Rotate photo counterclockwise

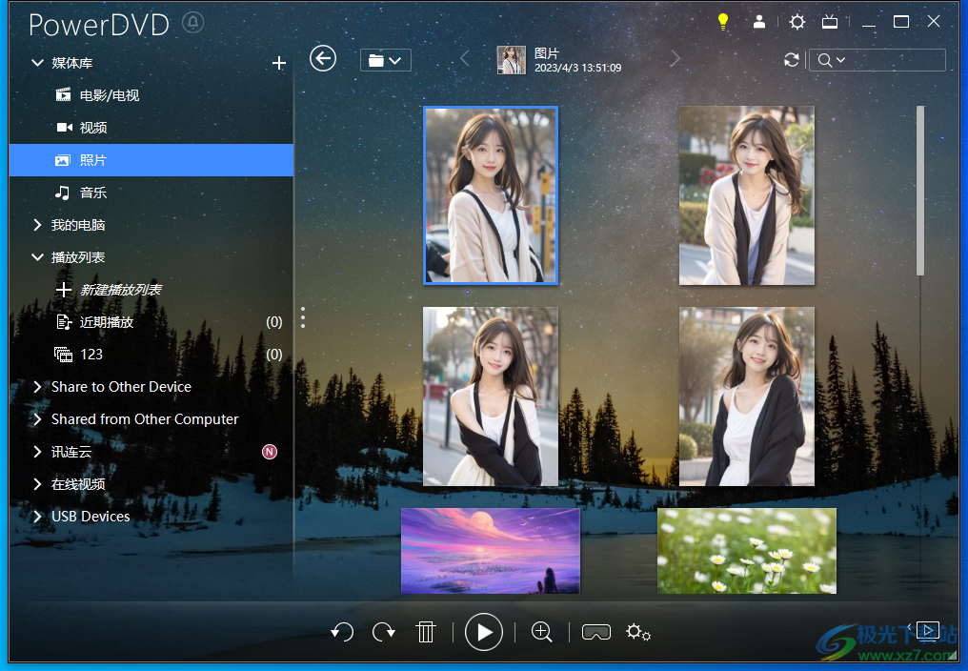point(342,632)
